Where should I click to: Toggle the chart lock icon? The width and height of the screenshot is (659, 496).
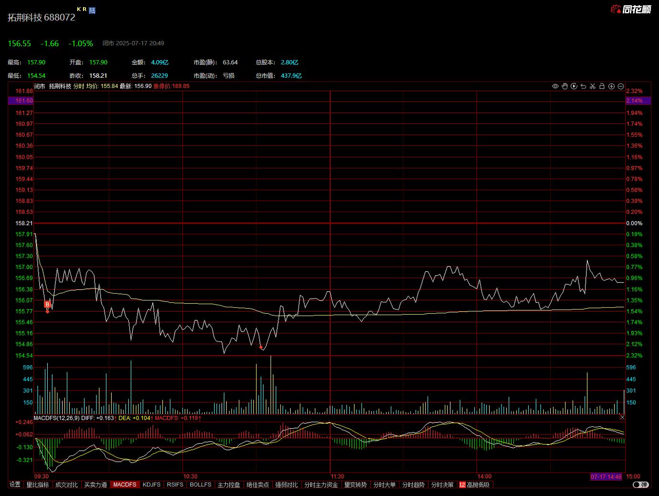coord(602,86)
